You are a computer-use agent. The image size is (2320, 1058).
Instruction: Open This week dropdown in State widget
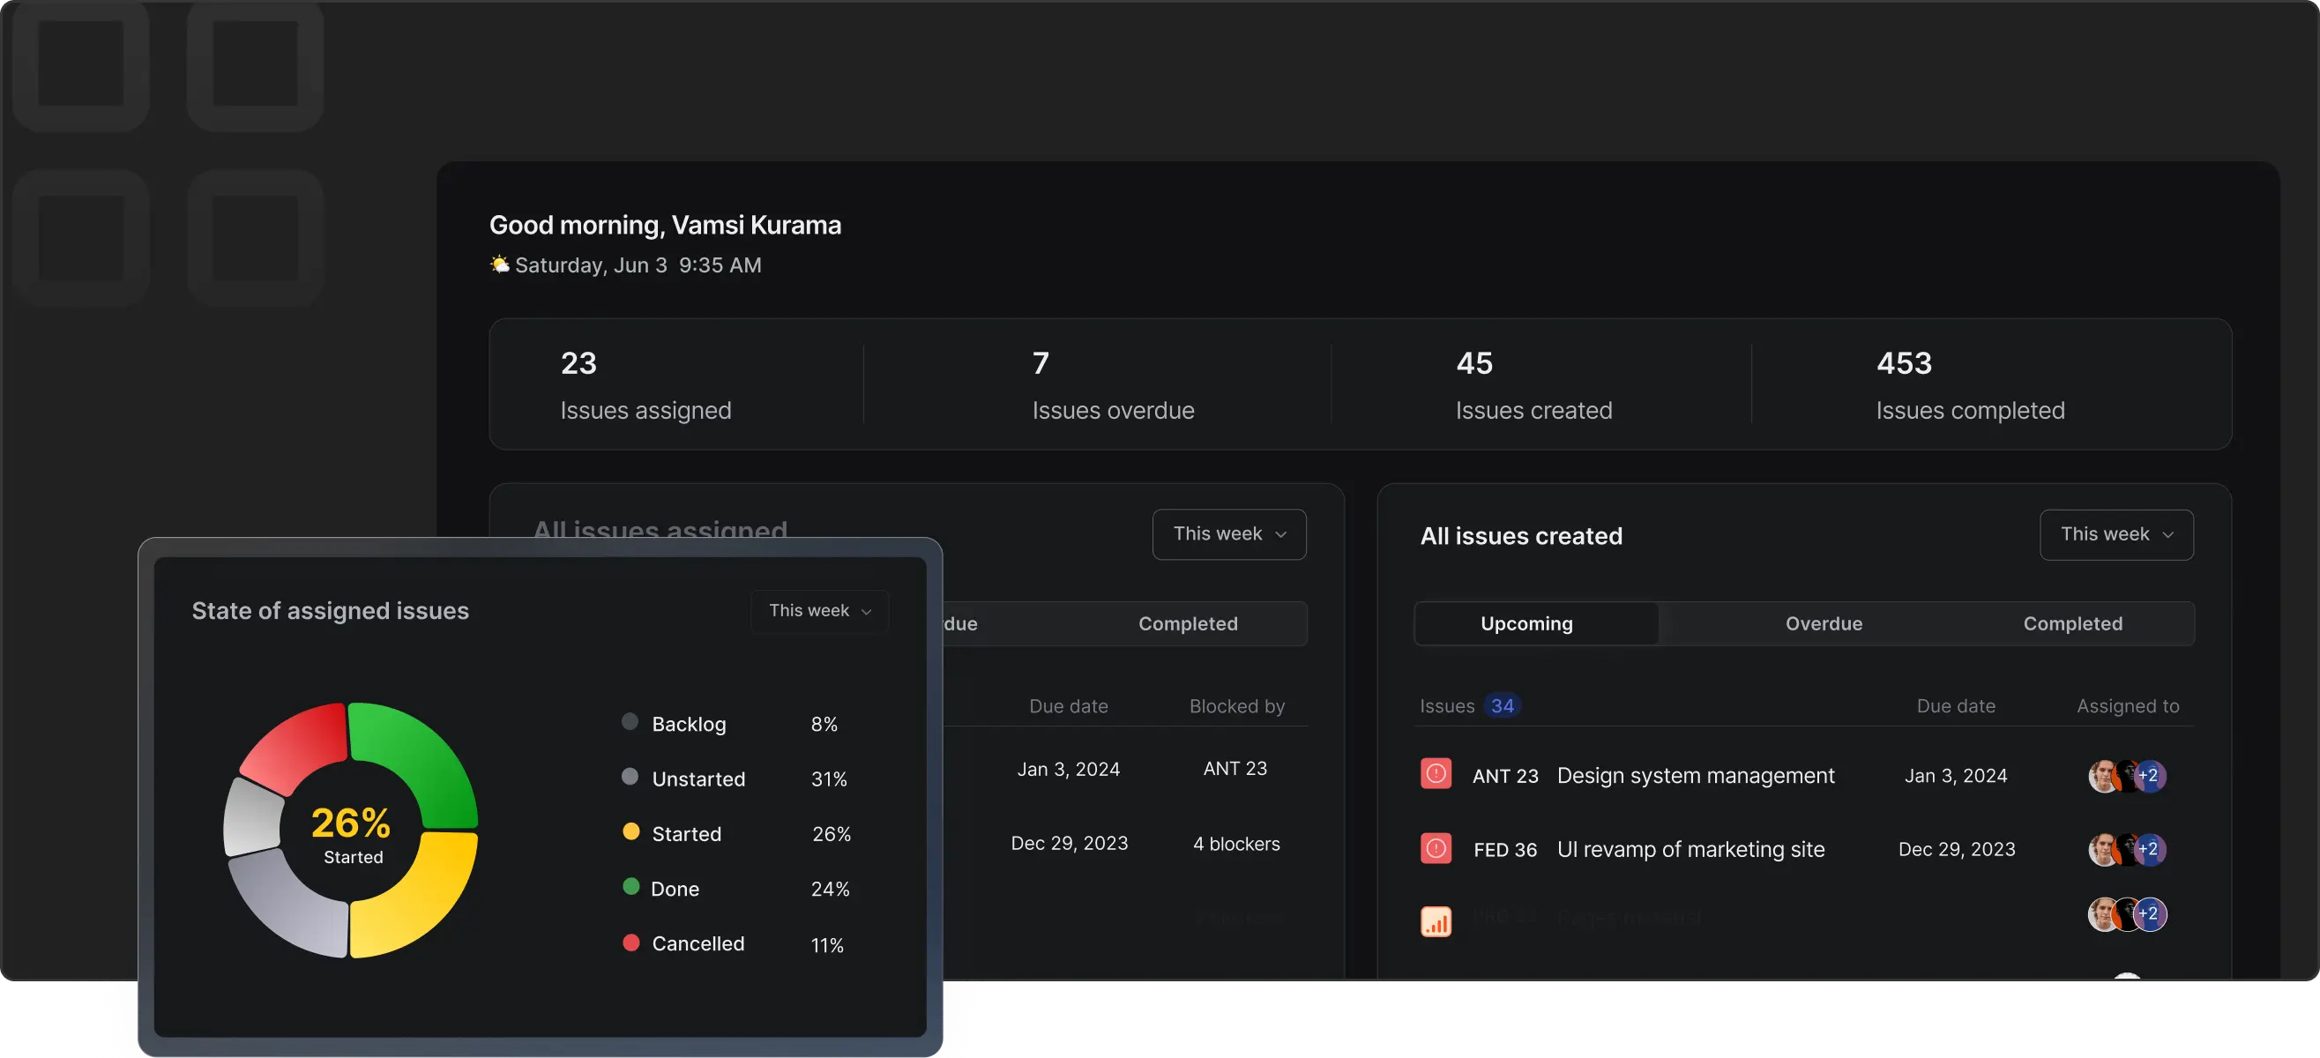pyautogui.click(x=818, y=610)
